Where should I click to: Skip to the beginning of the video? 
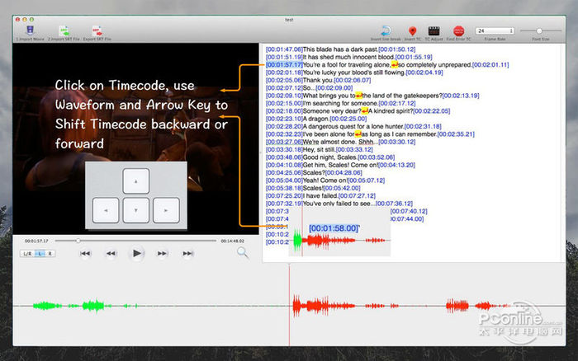click(x=85, y=253)
